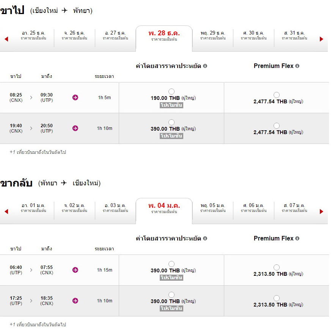Go to earlier outbound dates with left arrow
This screenshot has height=332, width=332.
[6, 39]
